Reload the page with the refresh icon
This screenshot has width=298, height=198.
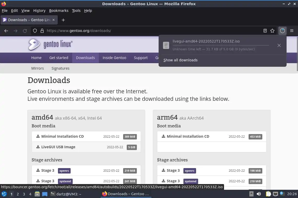click(x=25, y=31)
